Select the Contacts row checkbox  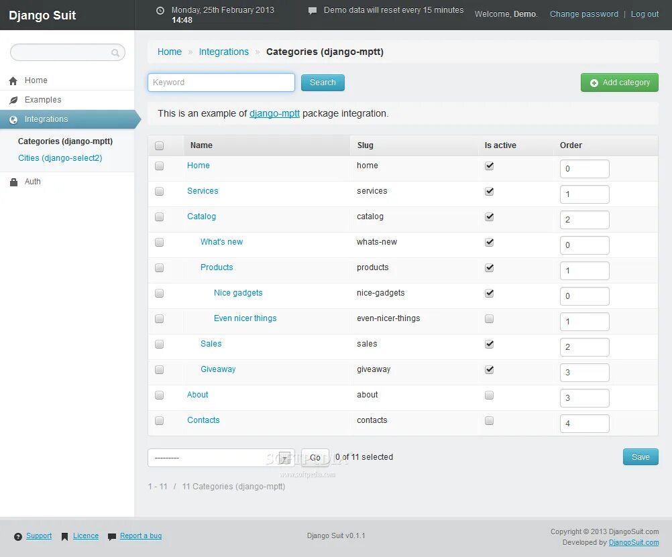pyautogui.click(x=160, y=420)
